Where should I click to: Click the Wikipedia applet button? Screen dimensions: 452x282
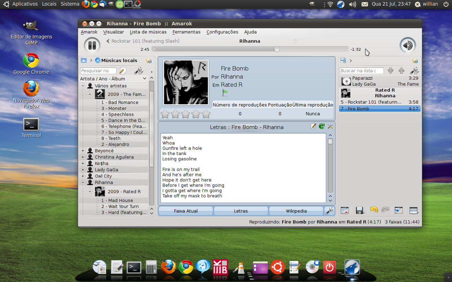pos(296,211)
